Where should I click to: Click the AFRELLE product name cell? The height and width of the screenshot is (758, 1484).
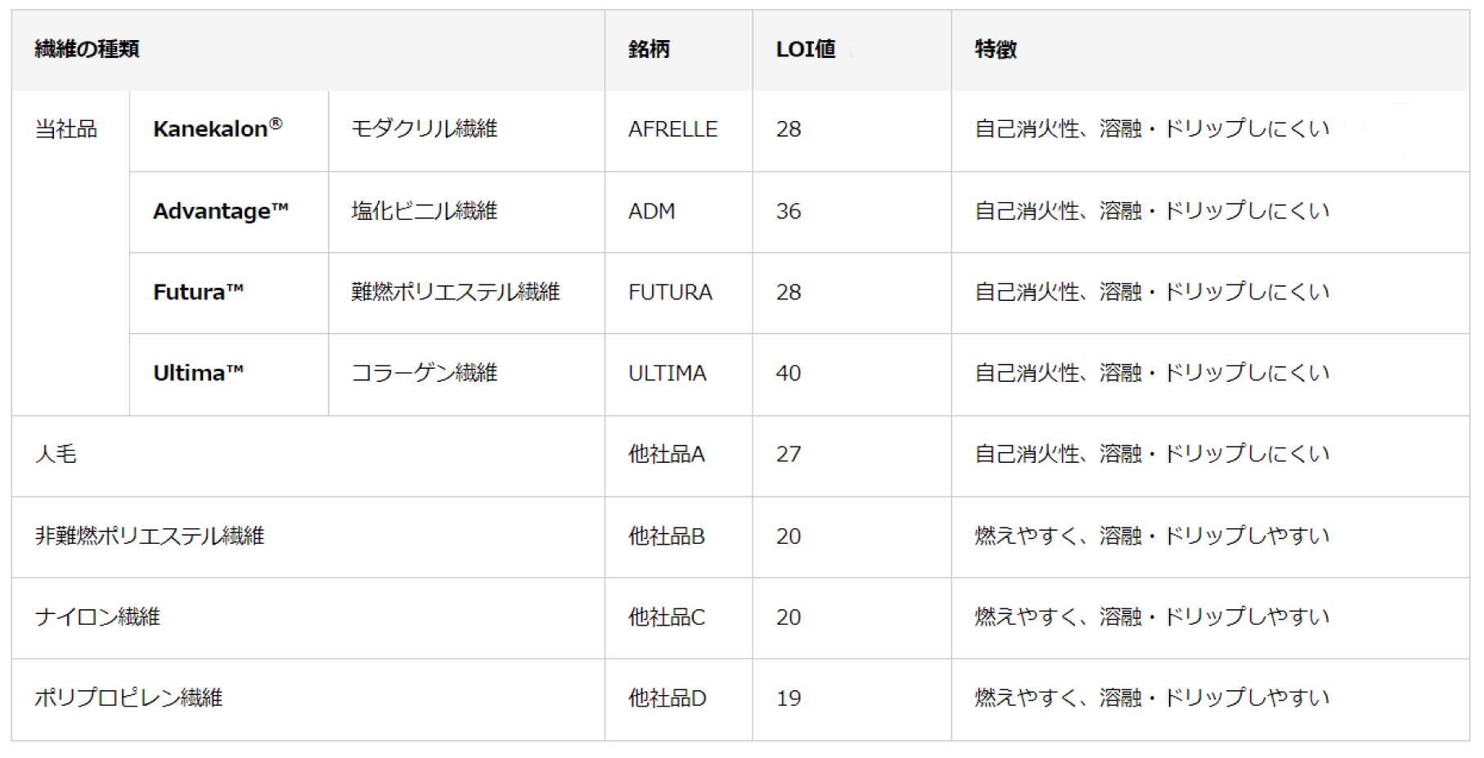tap(672, 129)
